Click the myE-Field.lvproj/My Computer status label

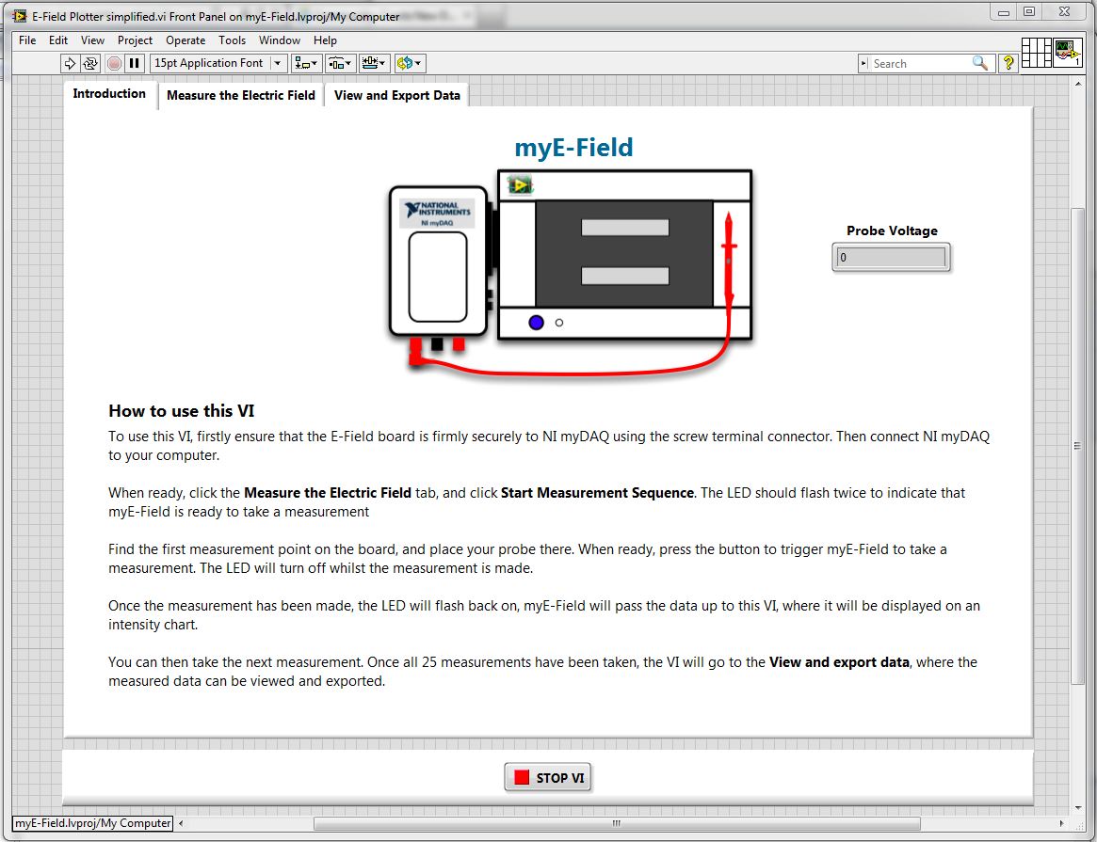click(93, 823)
